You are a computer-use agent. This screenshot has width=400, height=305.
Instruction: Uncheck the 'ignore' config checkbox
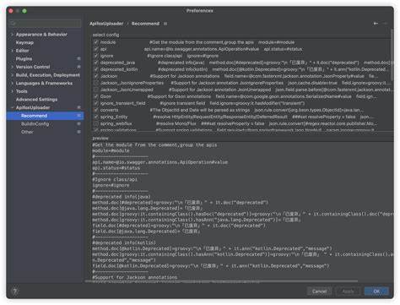96,56
